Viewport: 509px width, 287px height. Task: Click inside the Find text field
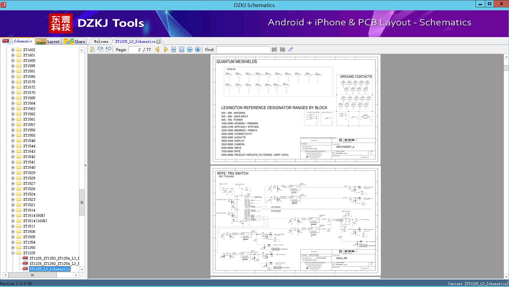click(x=243, y=49)
